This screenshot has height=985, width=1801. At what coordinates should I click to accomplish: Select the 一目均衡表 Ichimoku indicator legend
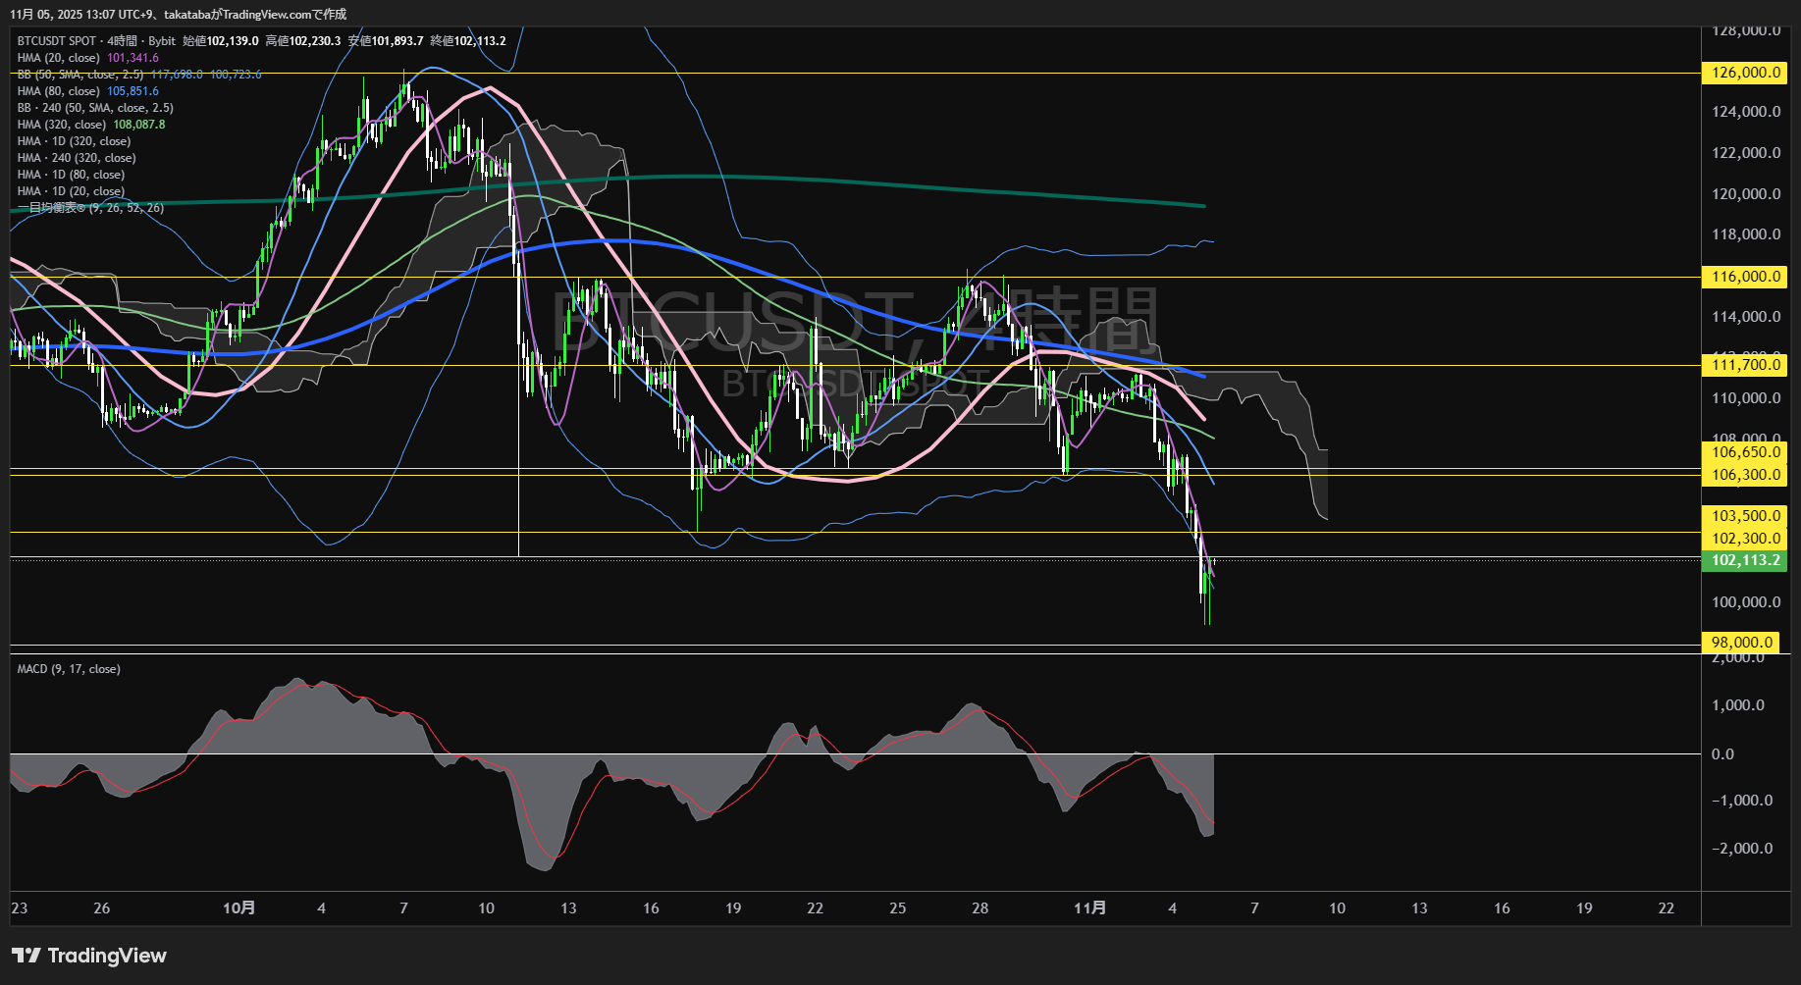pyautogui.click(x=90, y=208)
